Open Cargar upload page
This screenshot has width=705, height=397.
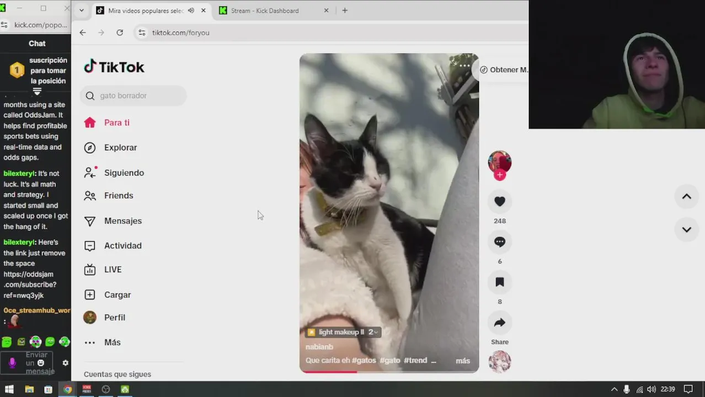click(107, 295)
